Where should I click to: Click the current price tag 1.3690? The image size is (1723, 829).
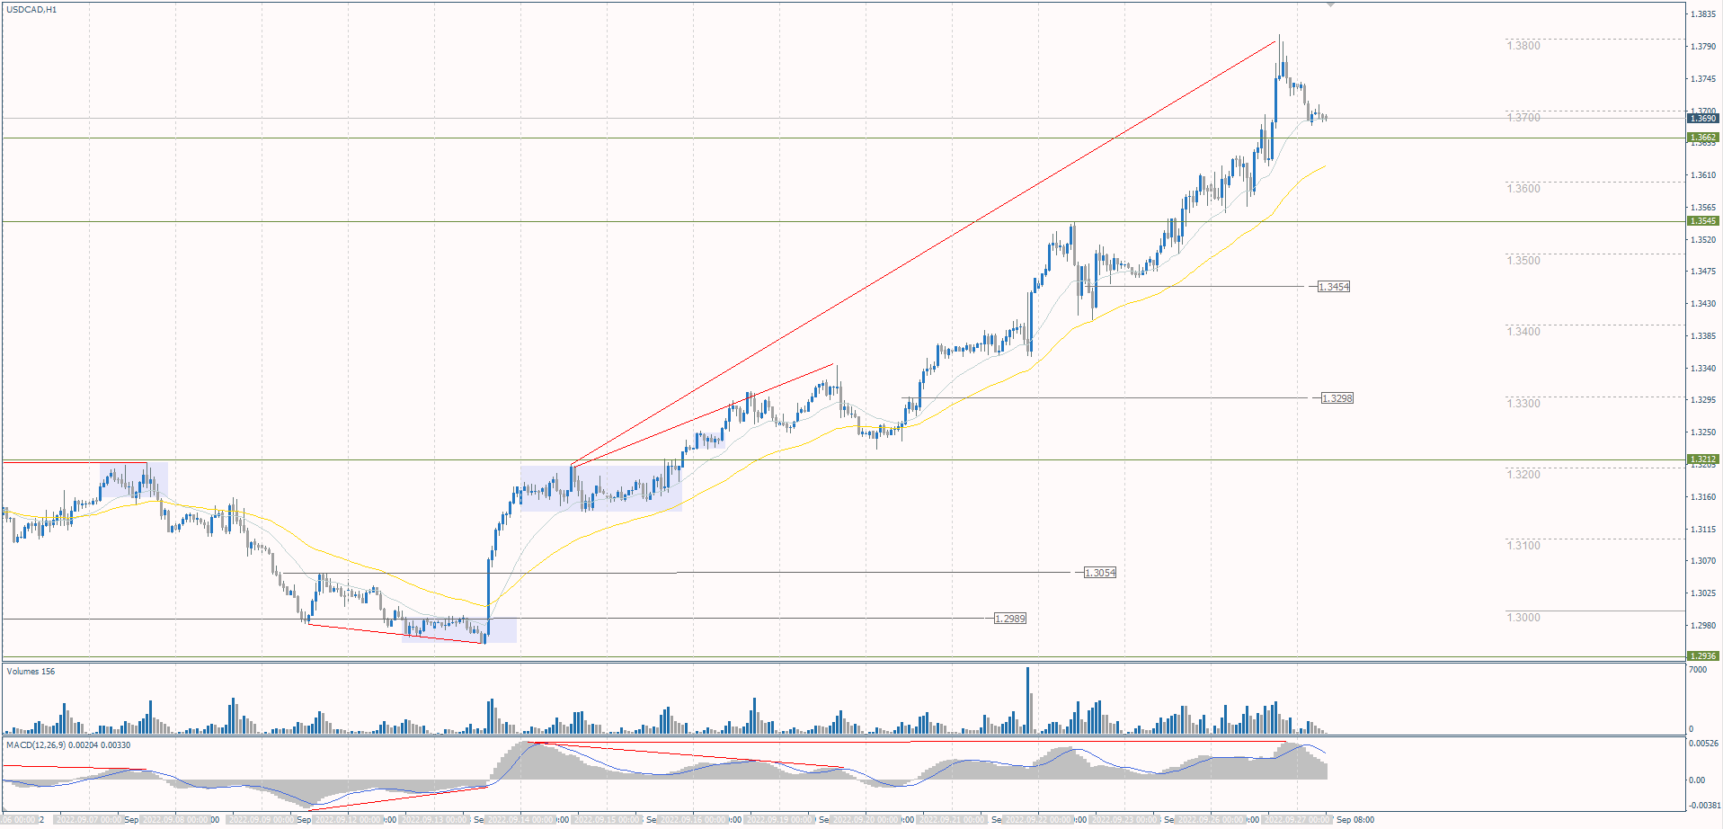coord(1703,119)
